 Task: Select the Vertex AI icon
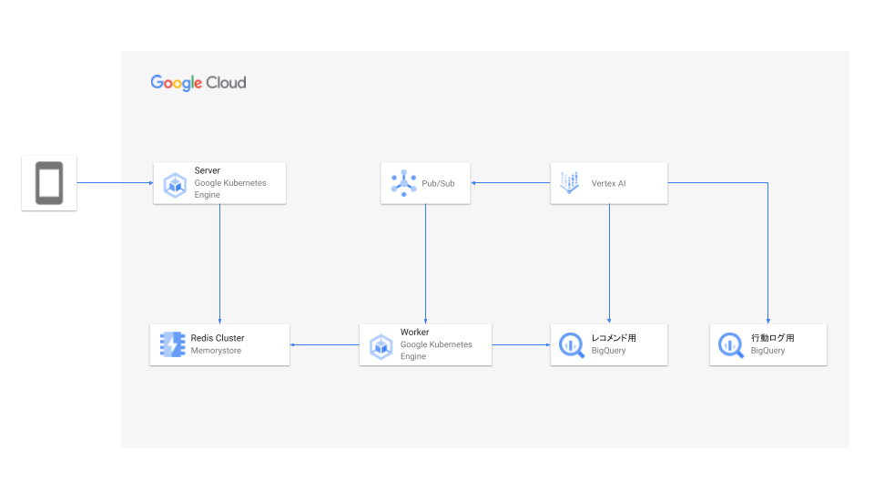570,182
